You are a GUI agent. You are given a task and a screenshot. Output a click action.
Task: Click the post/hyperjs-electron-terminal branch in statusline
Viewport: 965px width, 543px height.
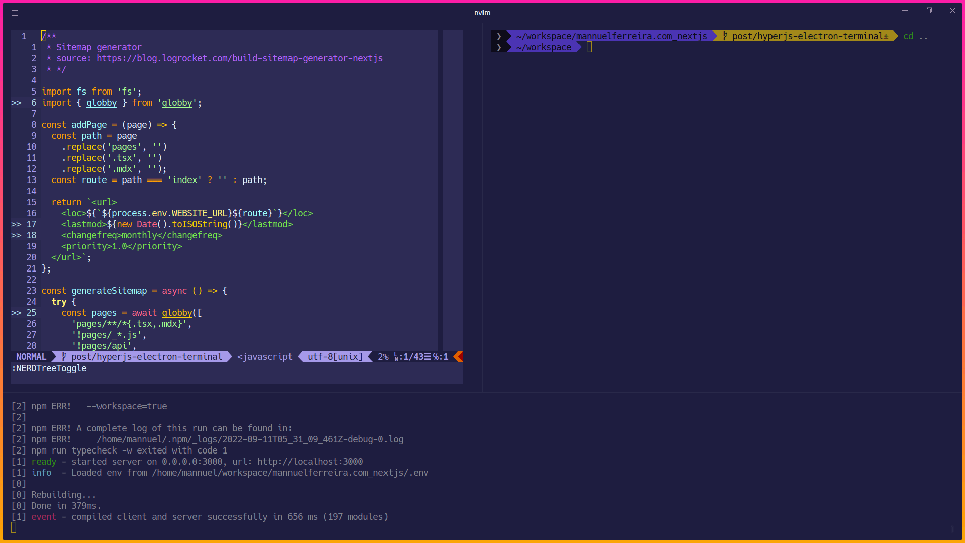point(147,356)
